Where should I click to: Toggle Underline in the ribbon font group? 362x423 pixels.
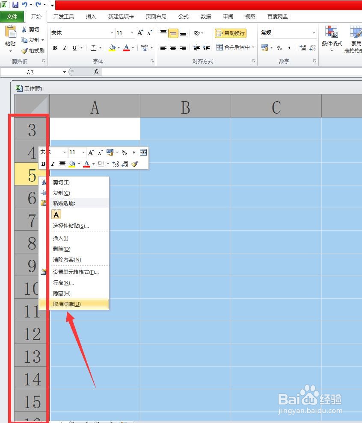pos(74,48)
